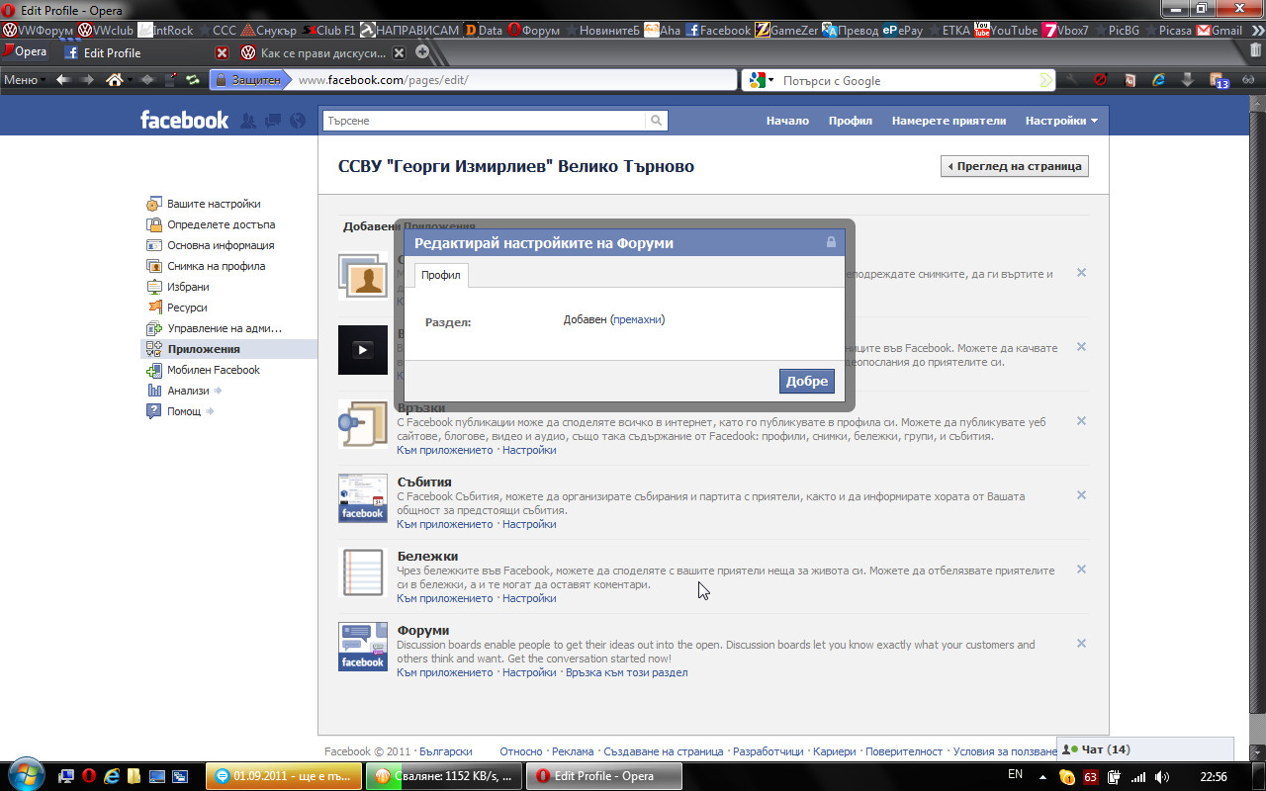
Task: Click the Събития application thumbnail
Action: [x=363, y=498]
